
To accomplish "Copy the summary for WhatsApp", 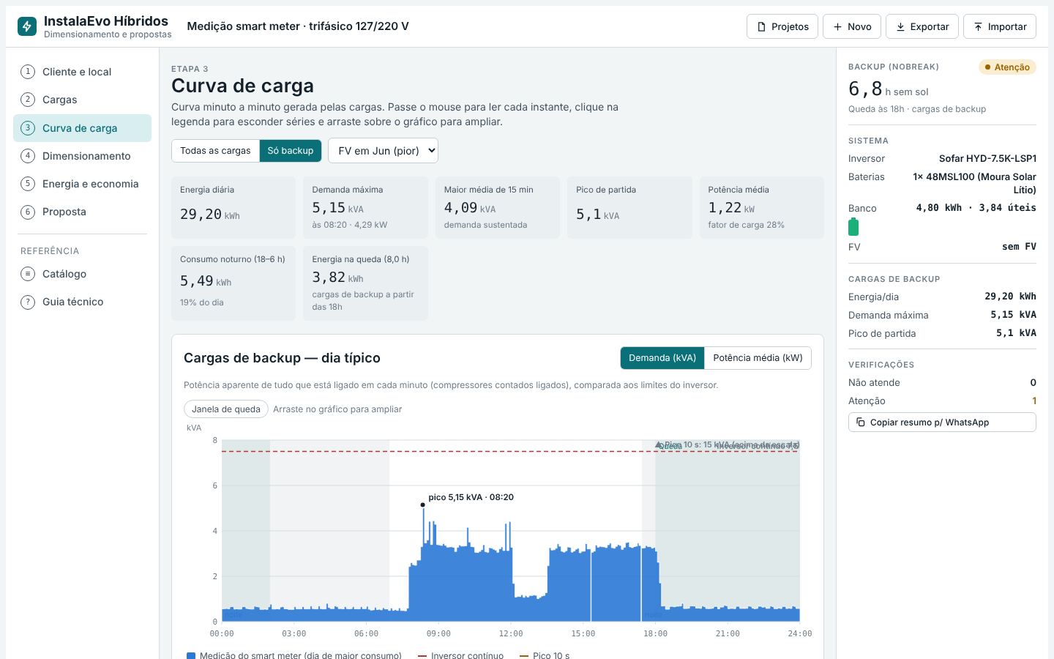I will coord(942,422).
